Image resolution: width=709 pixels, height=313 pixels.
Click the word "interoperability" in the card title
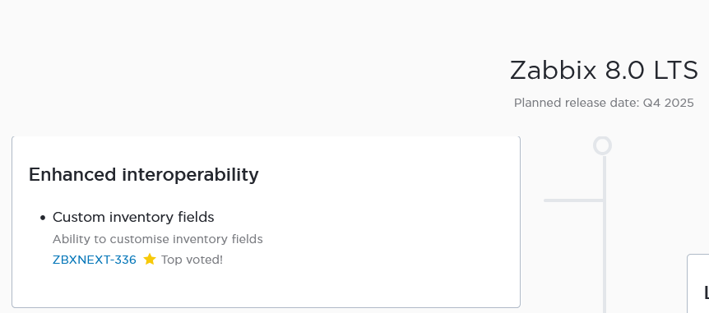coord(190,174)
